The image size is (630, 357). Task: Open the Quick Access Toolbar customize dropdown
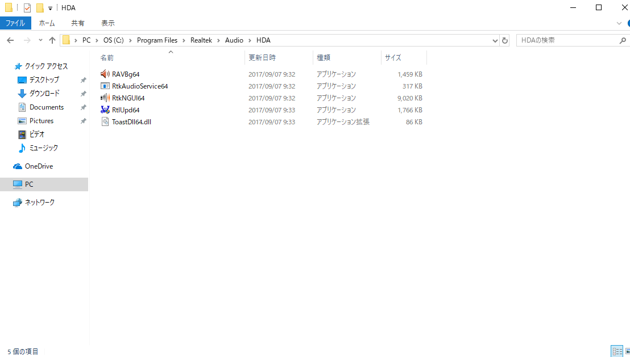coord(50,8)
